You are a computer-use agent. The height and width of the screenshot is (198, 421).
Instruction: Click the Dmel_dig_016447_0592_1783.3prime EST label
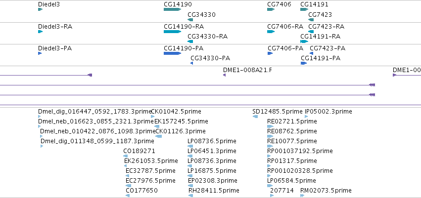(x=95, y=112)
